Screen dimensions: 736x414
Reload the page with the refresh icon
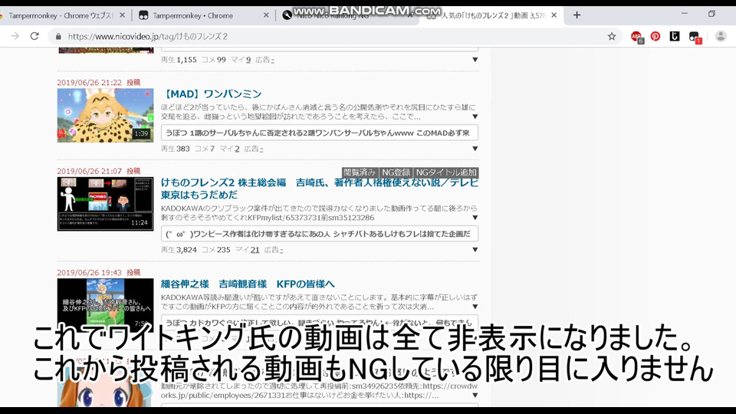[x=34, y=36]
